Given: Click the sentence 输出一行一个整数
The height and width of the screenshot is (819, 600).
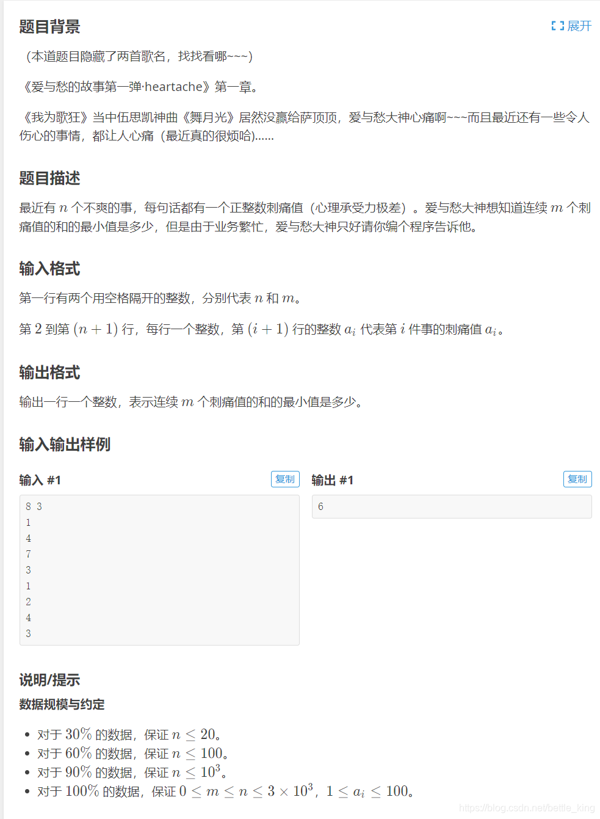Looking at the screenshot, I should (192, 402).
